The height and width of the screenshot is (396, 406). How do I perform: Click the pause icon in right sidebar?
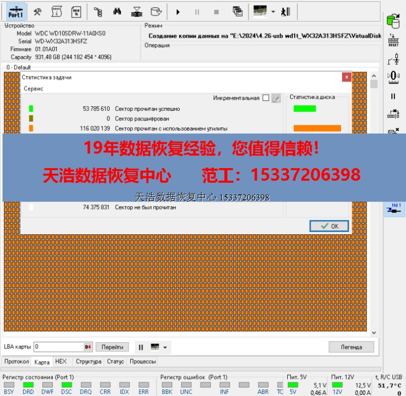point(393,96)
